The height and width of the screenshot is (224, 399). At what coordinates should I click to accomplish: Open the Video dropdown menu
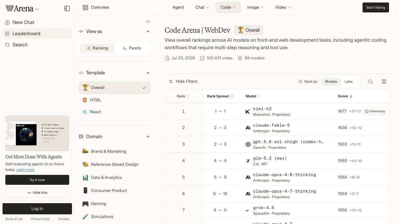pos(283,7)
